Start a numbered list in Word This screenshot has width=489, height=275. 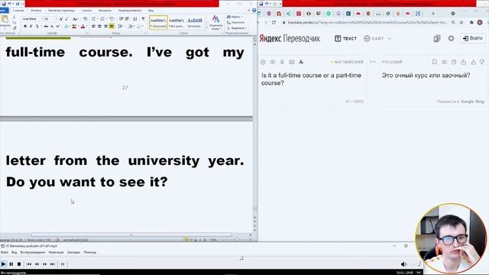pos(102,19)
